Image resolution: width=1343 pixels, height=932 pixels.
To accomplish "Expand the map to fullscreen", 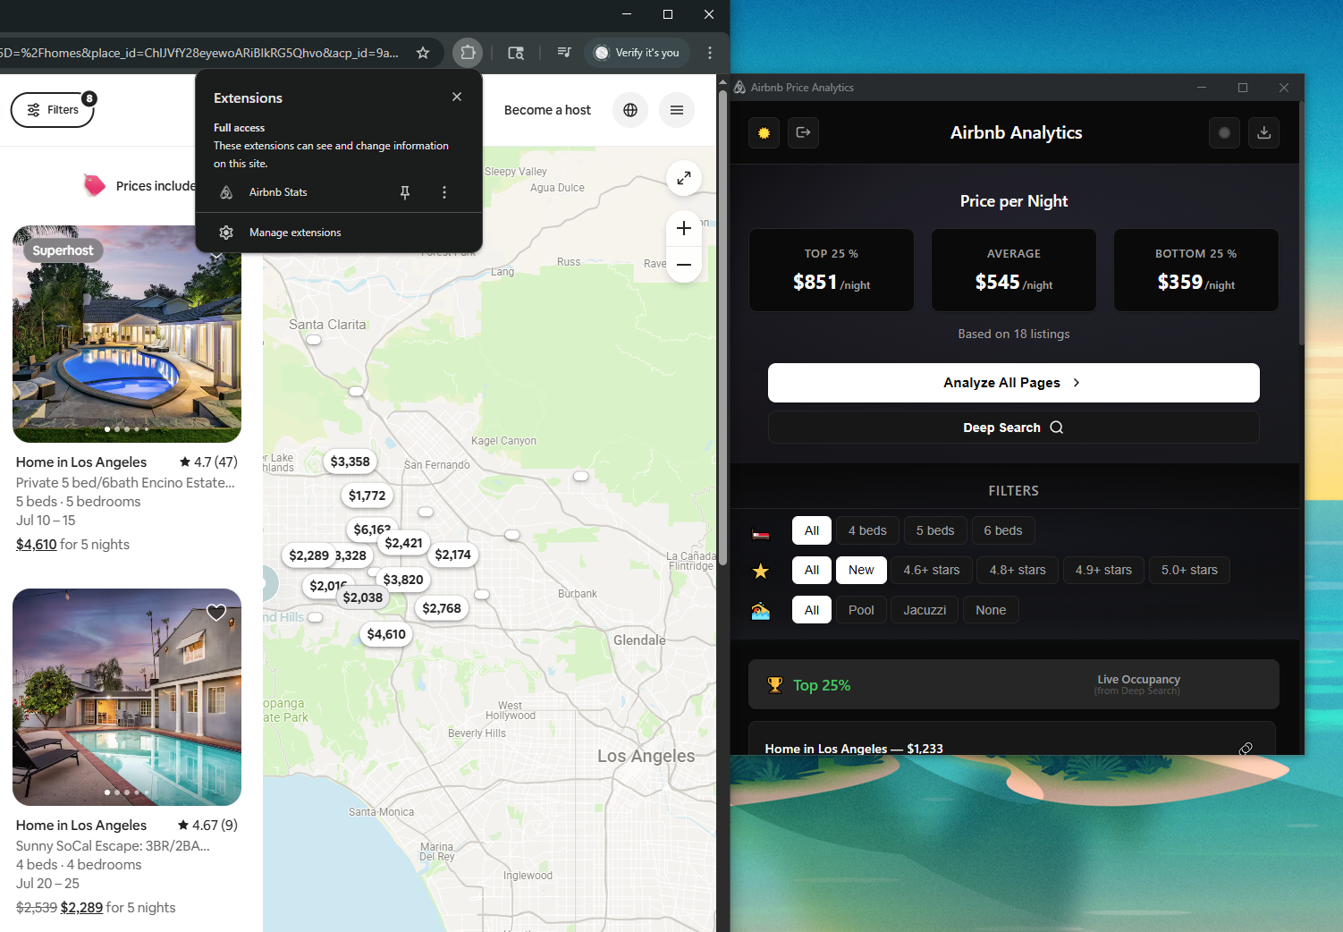I will click(684, 178).
